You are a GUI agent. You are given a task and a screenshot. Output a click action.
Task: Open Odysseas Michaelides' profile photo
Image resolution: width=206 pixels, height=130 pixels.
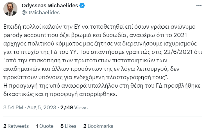[x=10, y=9]
